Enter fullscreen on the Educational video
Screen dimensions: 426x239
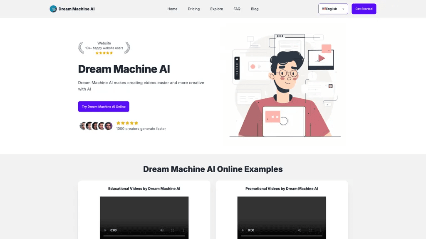tap(173, 230)
